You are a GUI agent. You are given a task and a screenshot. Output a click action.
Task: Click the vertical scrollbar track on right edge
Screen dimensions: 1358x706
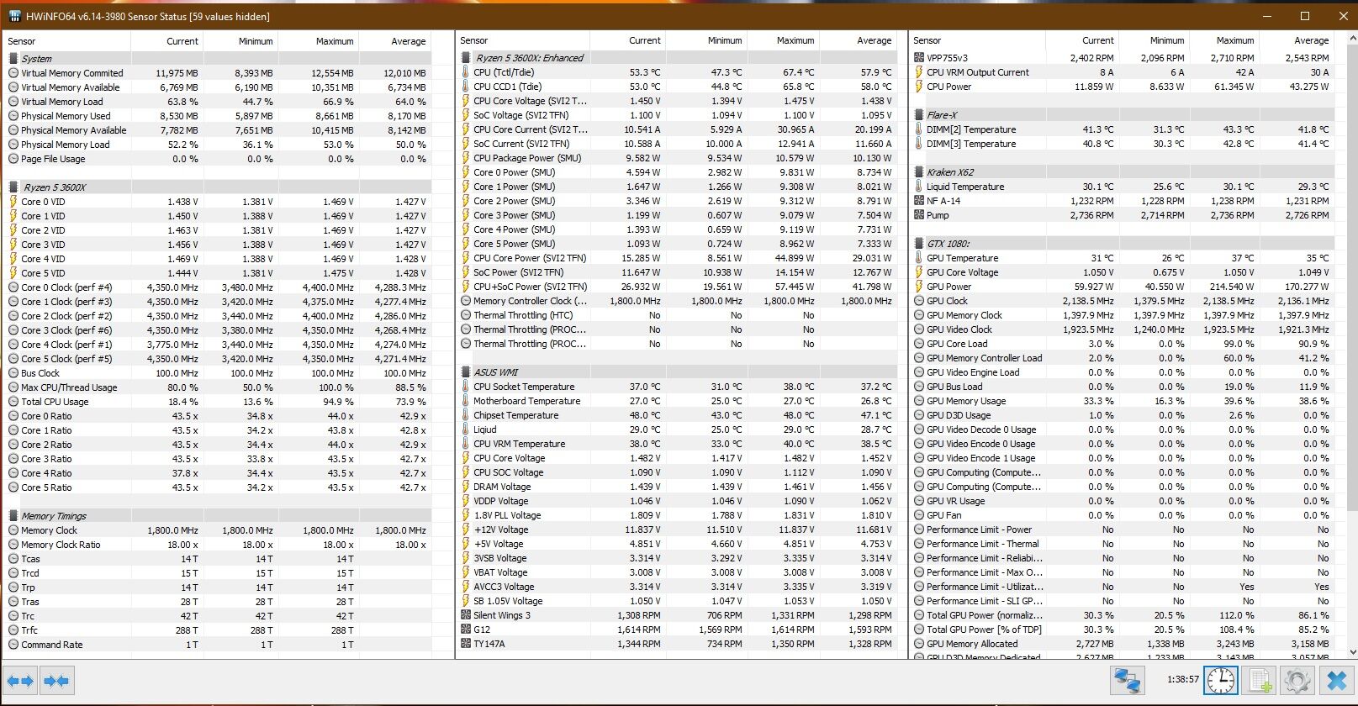pos(1350,345)
